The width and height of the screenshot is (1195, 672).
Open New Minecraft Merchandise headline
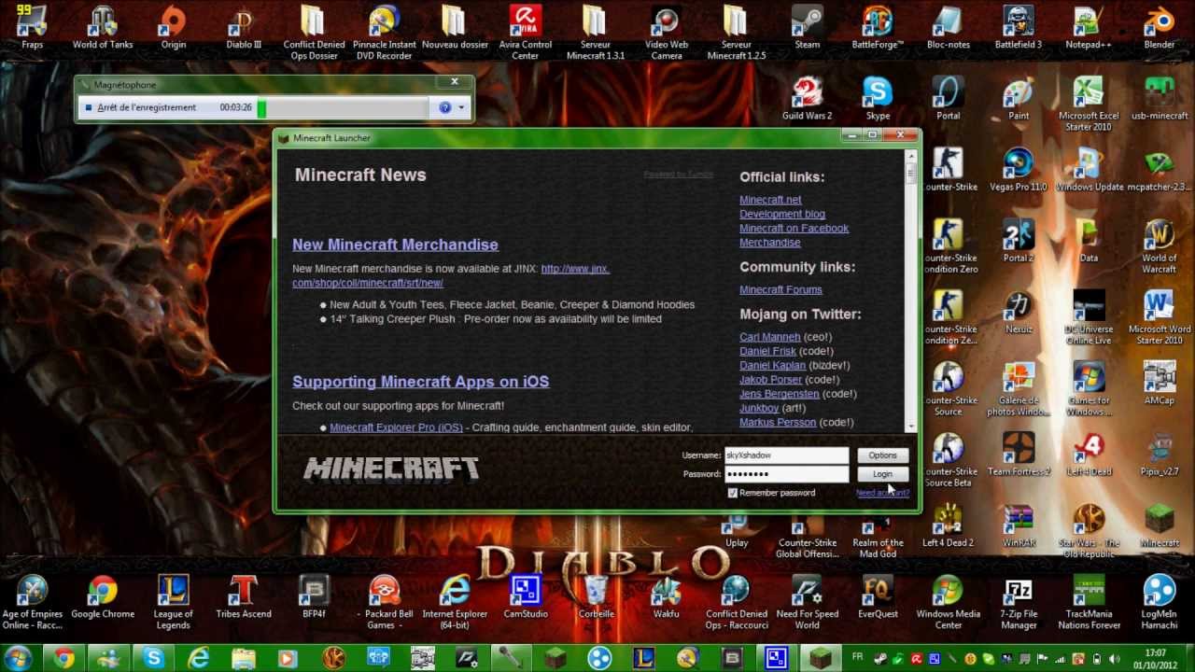[x=395, y=245]
